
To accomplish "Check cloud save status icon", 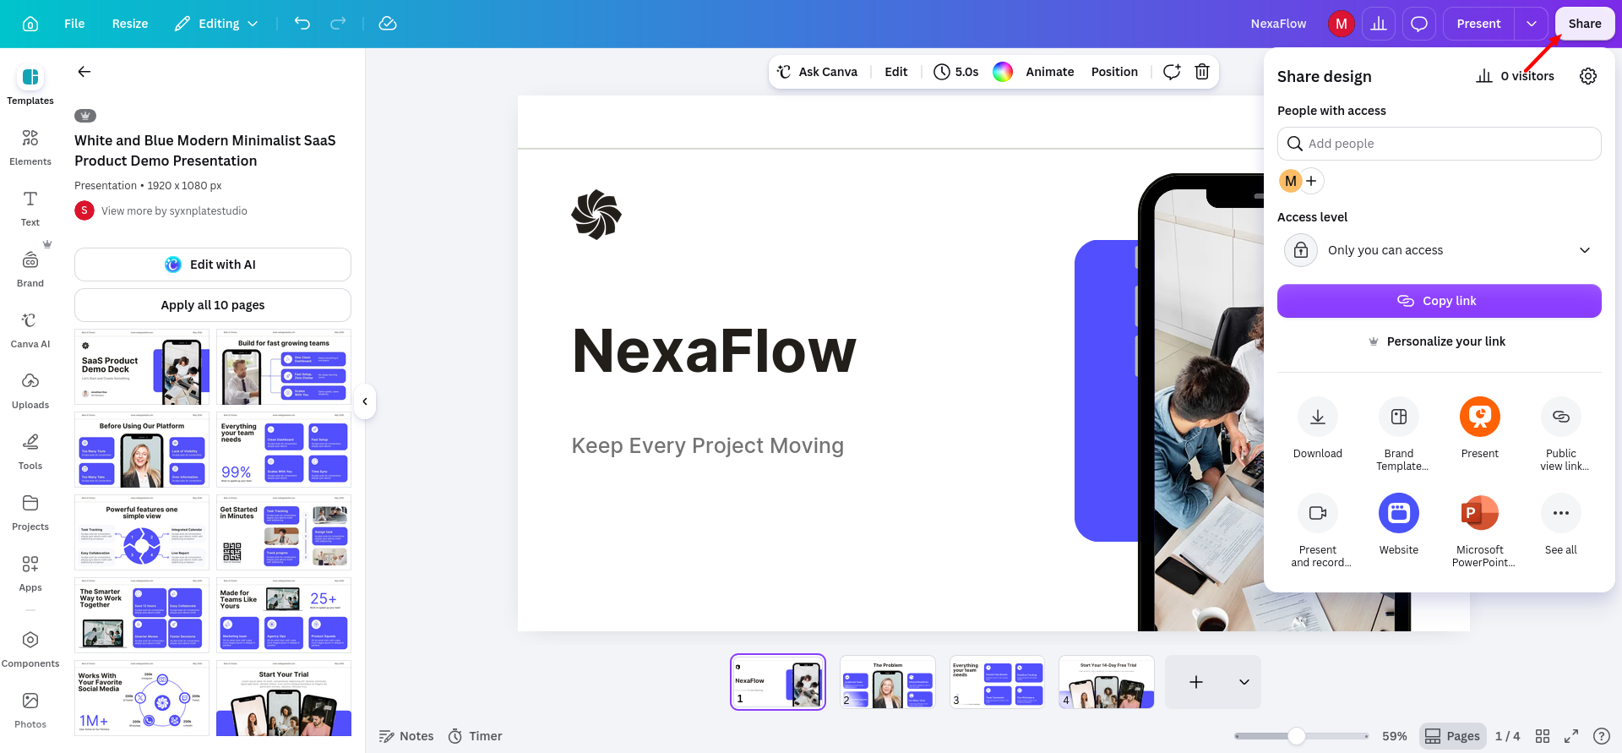I will tap(388, 24).
